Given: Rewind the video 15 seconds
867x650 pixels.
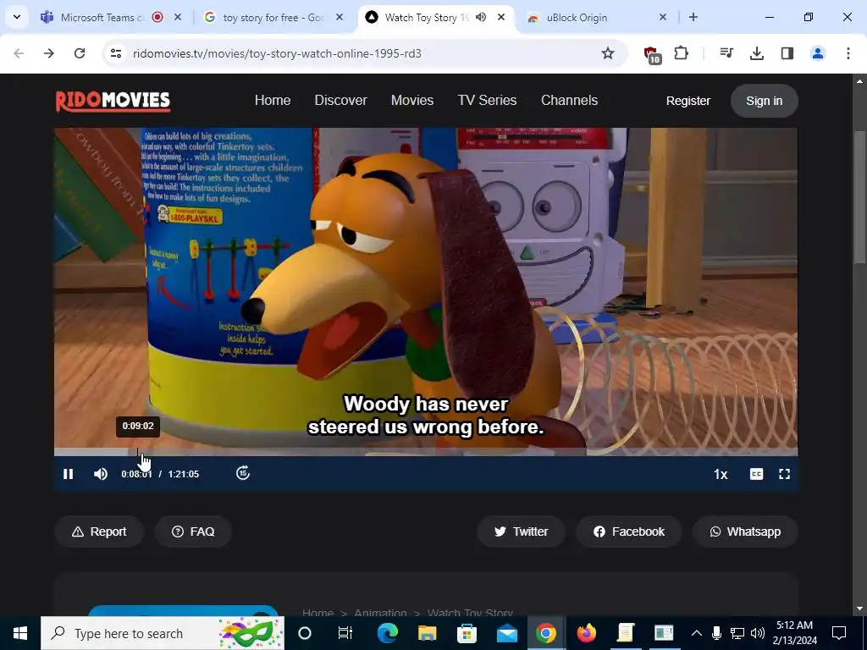Looking at the screenshot, I should click(x=243, y=473).
